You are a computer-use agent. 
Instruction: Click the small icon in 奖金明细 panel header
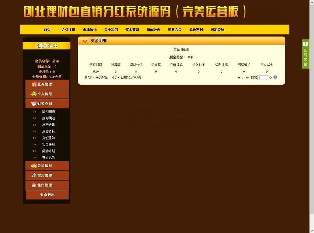click(85, 41)
